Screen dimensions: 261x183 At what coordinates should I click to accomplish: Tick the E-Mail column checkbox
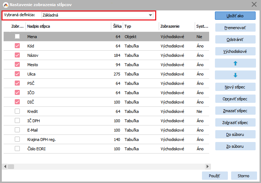pyautogui.click(x=17, y=130)
